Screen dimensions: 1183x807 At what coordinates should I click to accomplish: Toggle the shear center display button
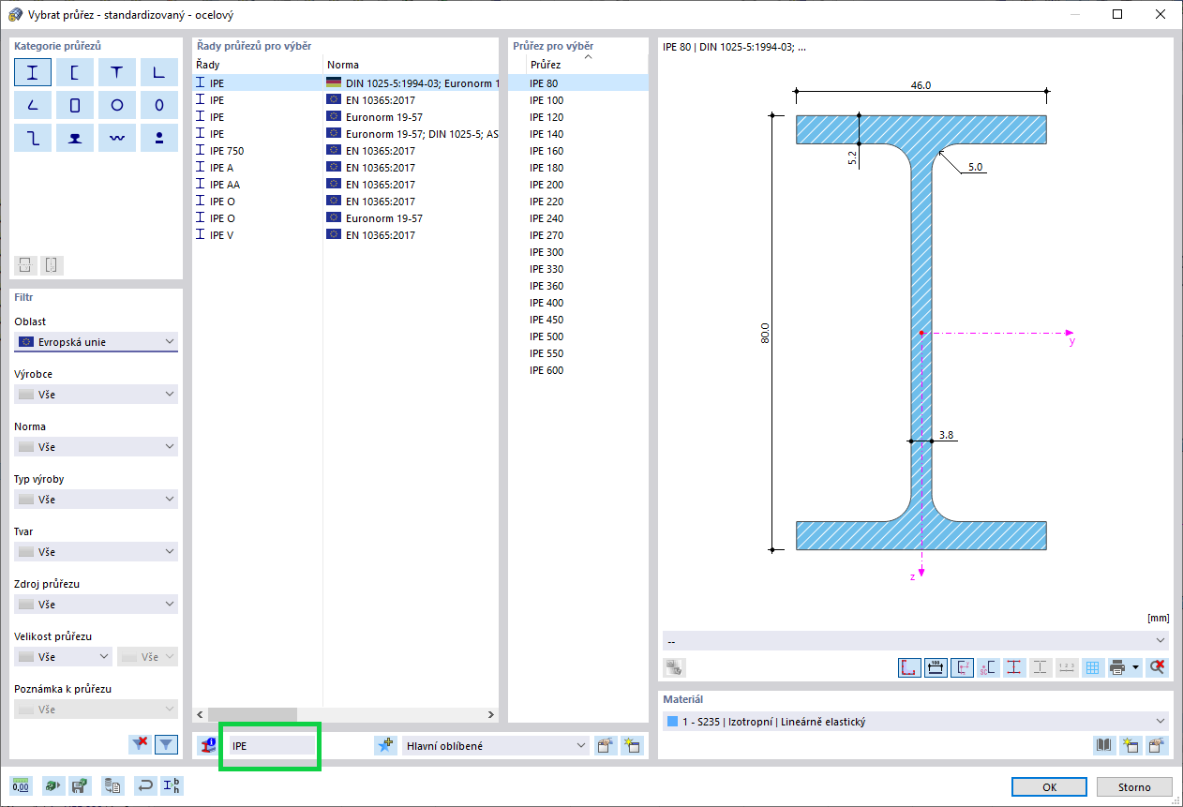point(988,667)
